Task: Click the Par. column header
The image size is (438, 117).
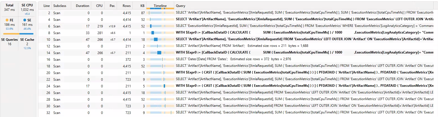Action: [112, 6]
